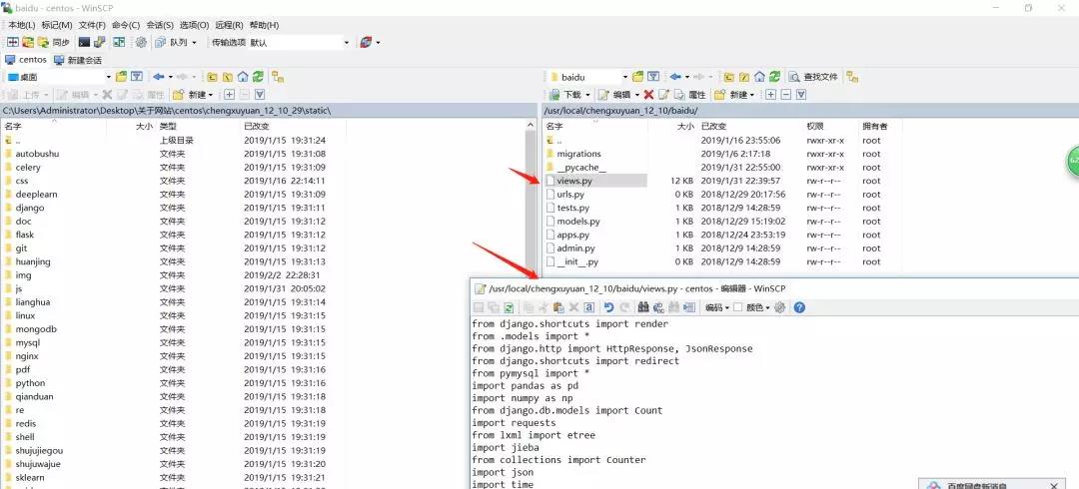
Task: Reload file icon in editor toolbar
Action: pos(509,307)
